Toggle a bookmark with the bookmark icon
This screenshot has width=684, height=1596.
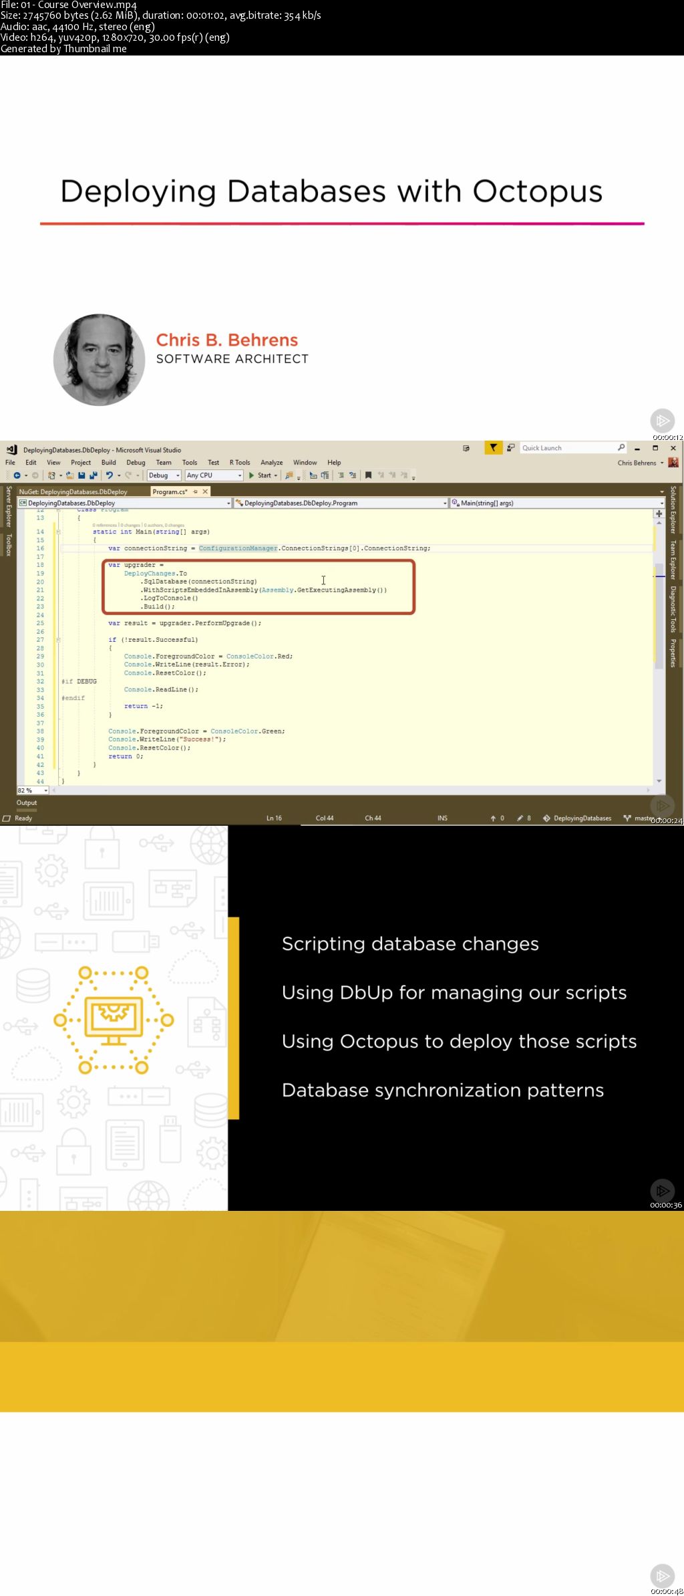click(368, 475)
